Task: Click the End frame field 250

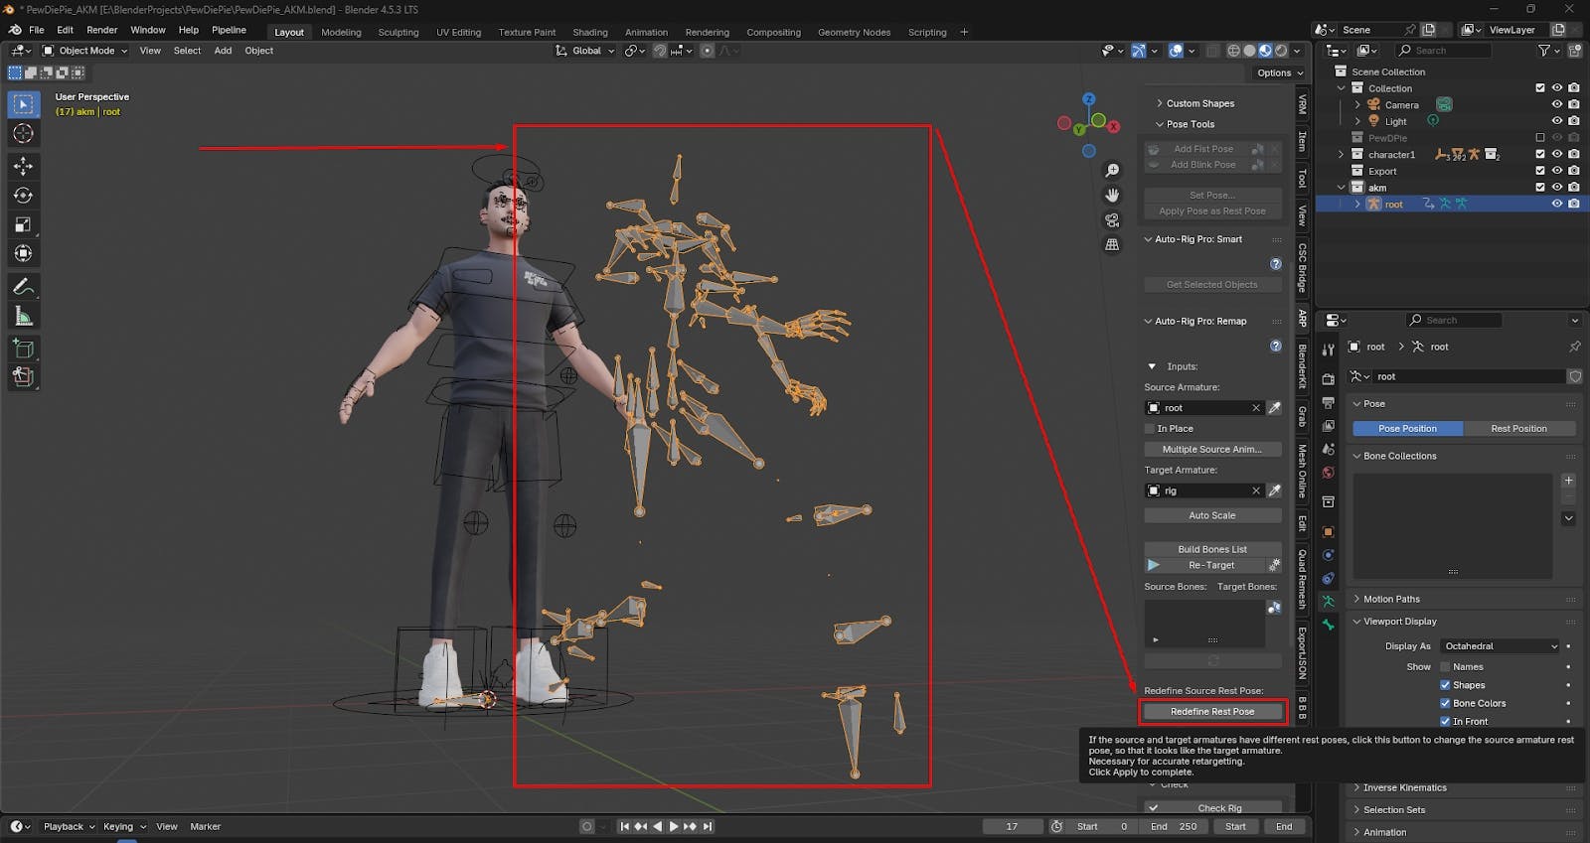Action: 1174,826
